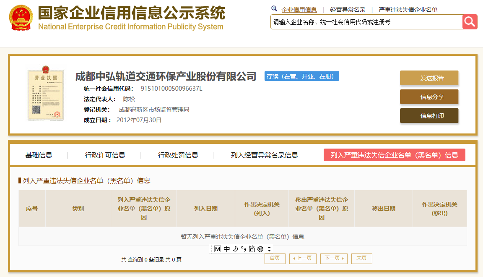The image size is (483, 277).
Task: Open IME settings gear icon
Action: 260,249
